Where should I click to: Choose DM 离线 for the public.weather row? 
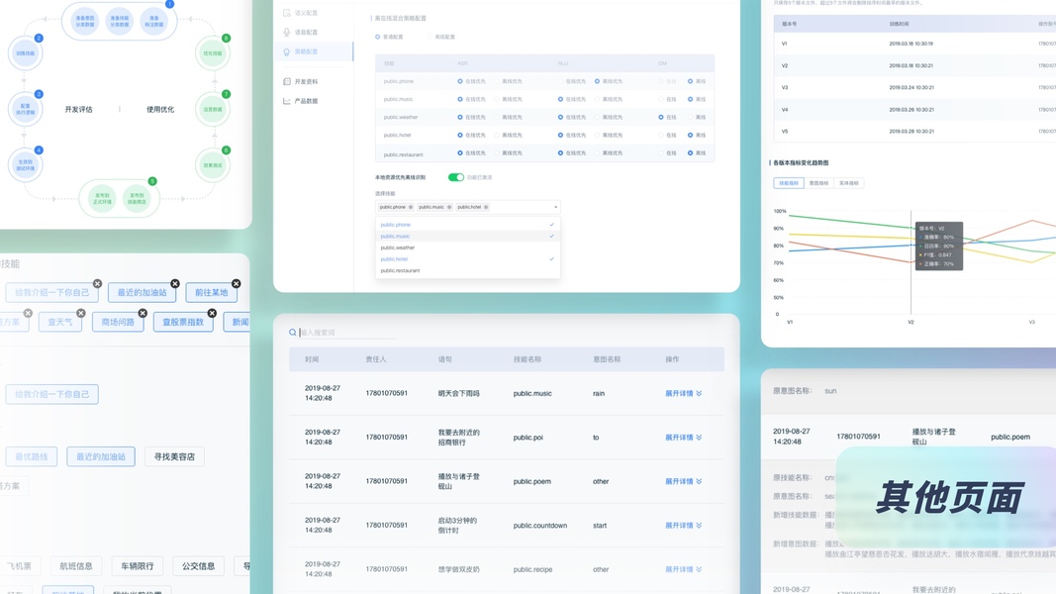point(690,117)
